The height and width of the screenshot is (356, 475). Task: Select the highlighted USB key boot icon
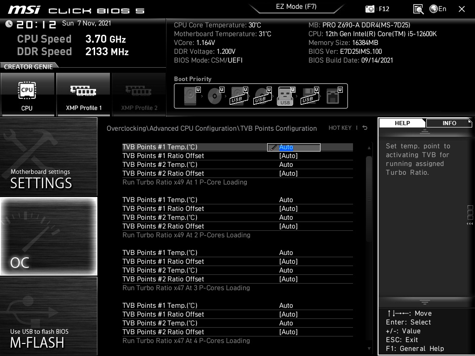coord(286,95)
